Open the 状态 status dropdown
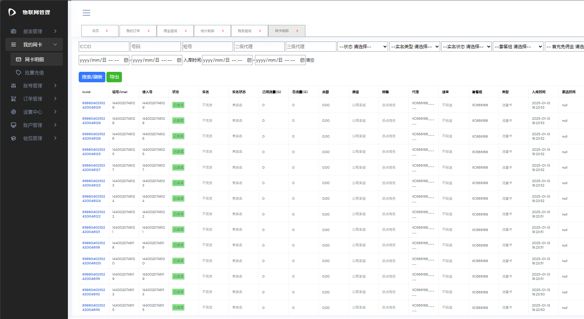584x319 pixels. click(x=363, y=47)
